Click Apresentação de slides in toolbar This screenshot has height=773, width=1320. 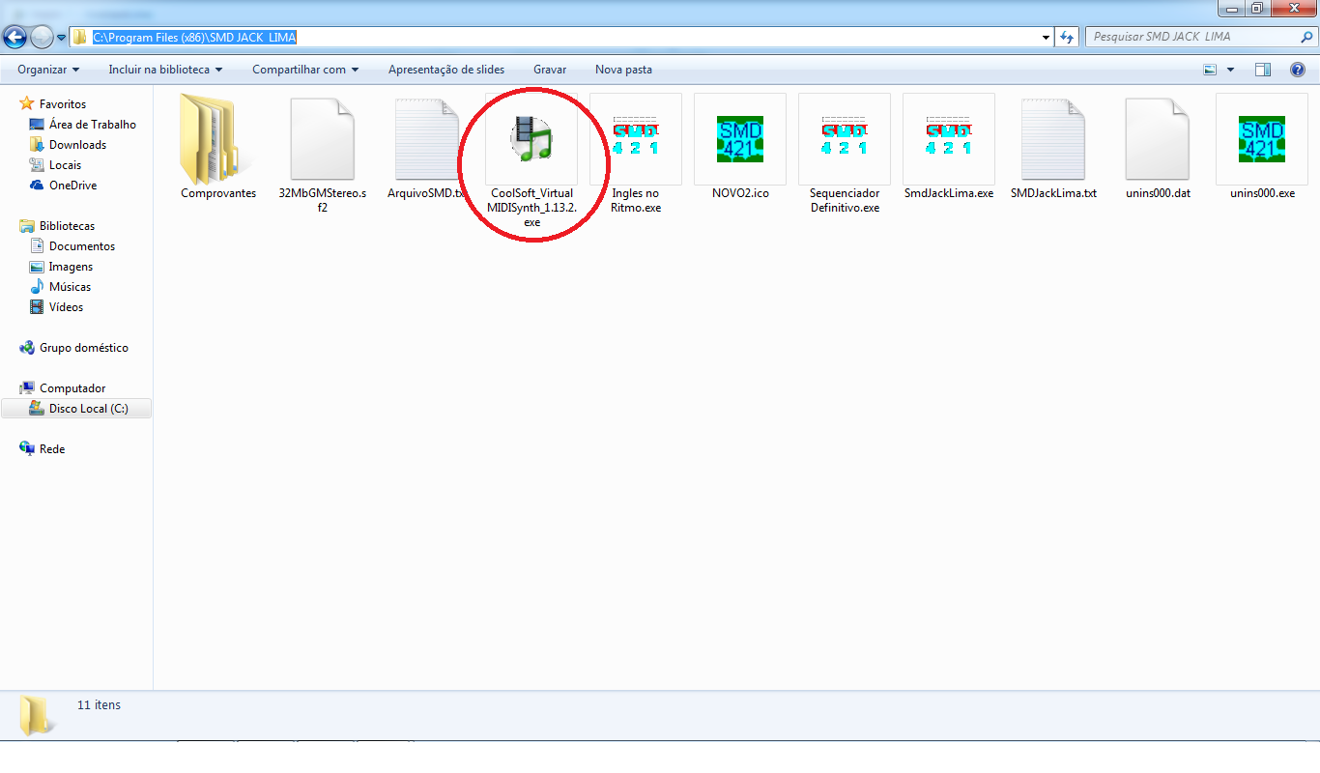pos(445,70)
